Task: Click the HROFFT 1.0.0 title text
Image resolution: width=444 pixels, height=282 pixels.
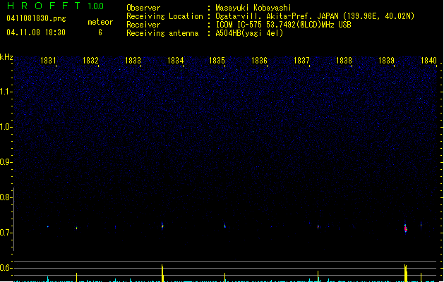Action: coord(55,6)
